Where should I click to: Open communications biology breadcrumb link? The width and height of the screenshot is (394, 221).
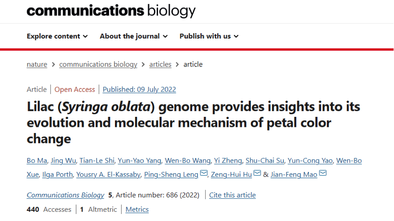pos(98,64)
